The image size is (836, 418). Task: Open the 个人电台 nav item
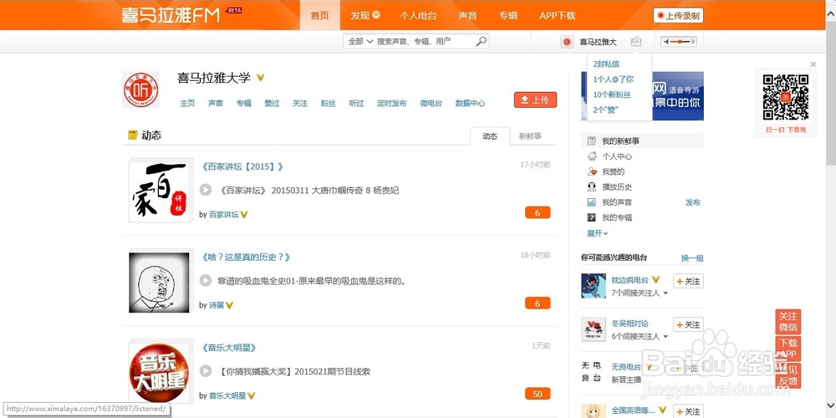(x=418, y=15)
